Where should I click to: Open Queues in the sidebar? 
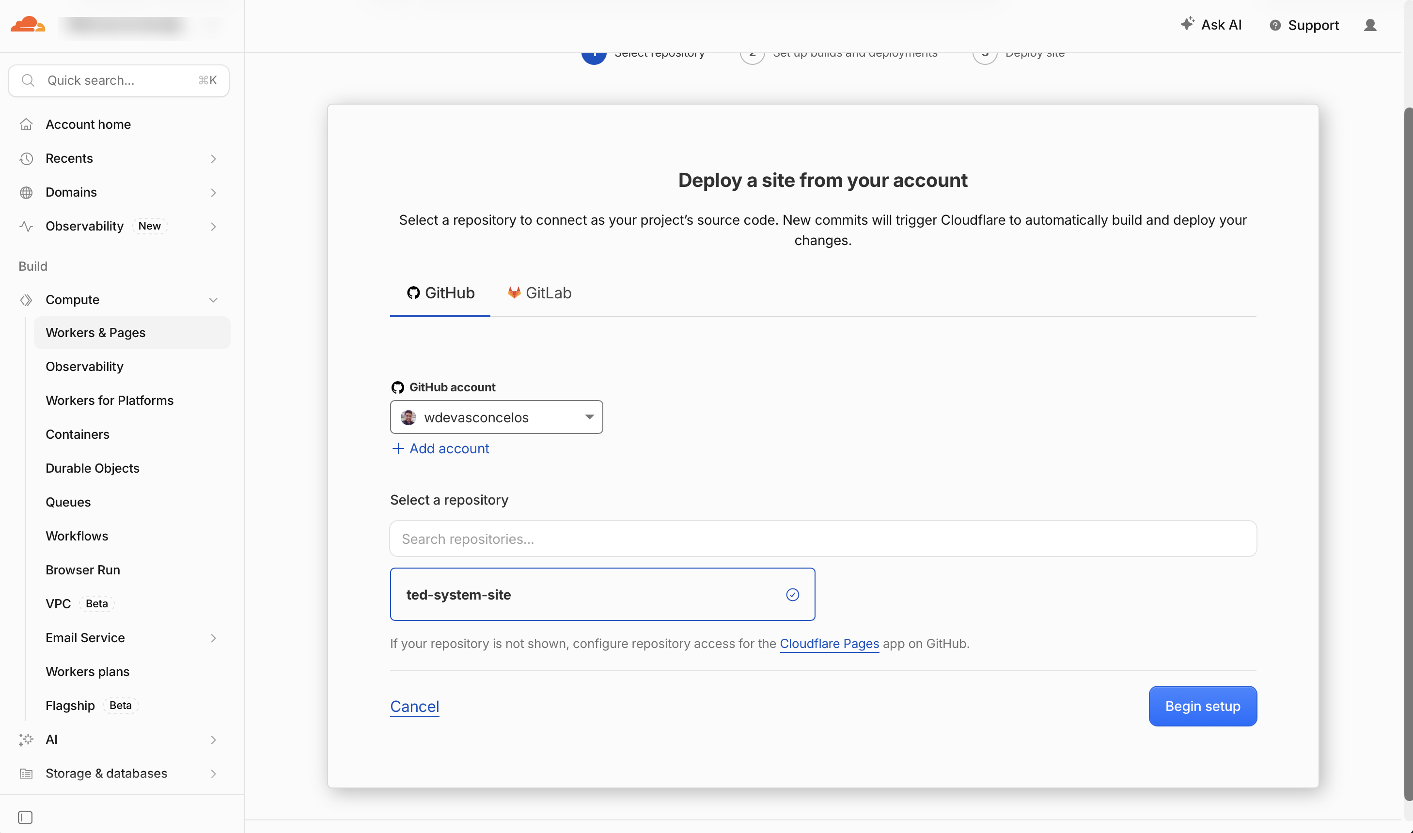pos(68,502)
